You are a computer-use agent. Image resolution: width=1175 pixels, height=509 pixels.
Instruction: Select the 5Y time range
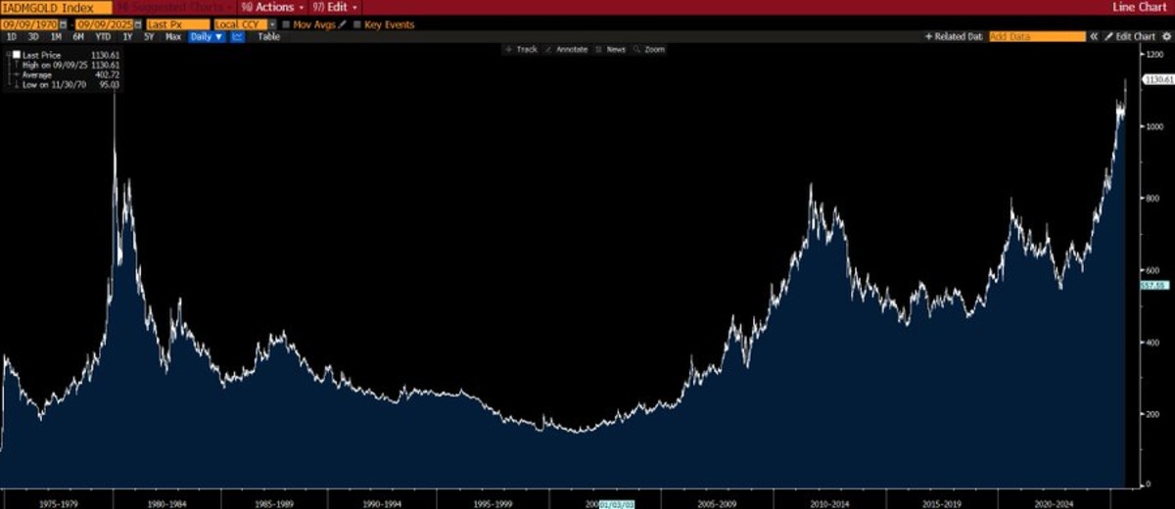149,36
